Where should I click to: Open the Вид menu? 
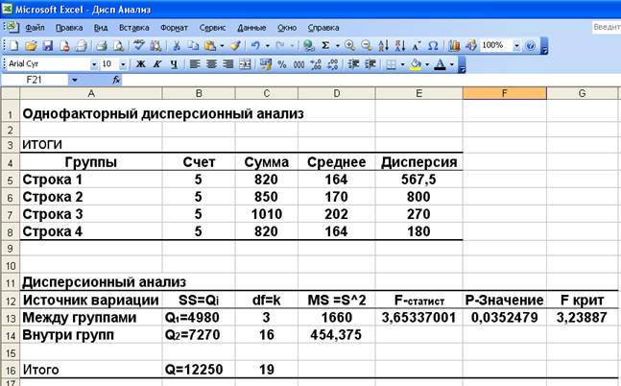[101, 28]
